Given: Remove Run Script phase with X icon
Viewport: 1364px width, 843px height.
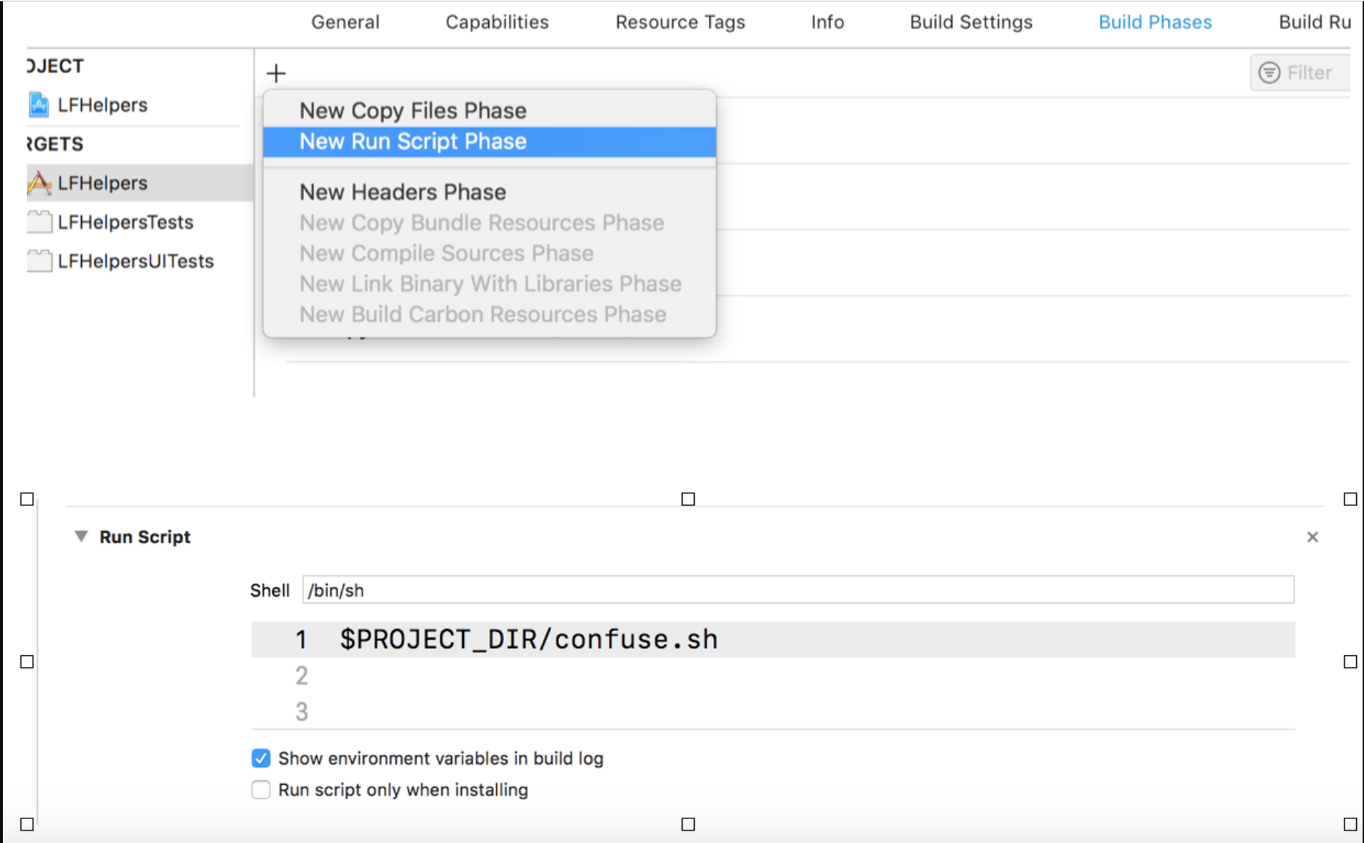Looking at the screenshot, I should point(1312,537).
